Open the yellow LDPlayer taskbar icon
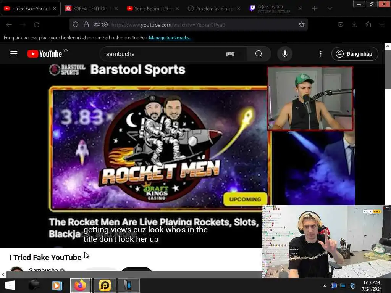Screen dimensions: 391x293 105,285
